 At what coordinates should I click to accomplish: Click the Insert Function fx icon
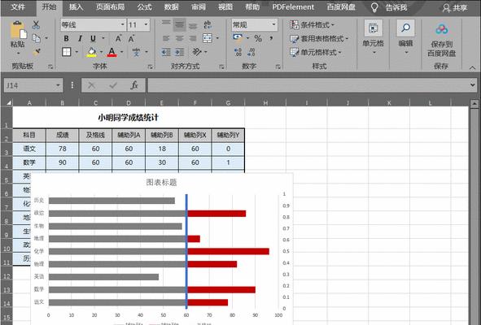(x=134, y=85)
